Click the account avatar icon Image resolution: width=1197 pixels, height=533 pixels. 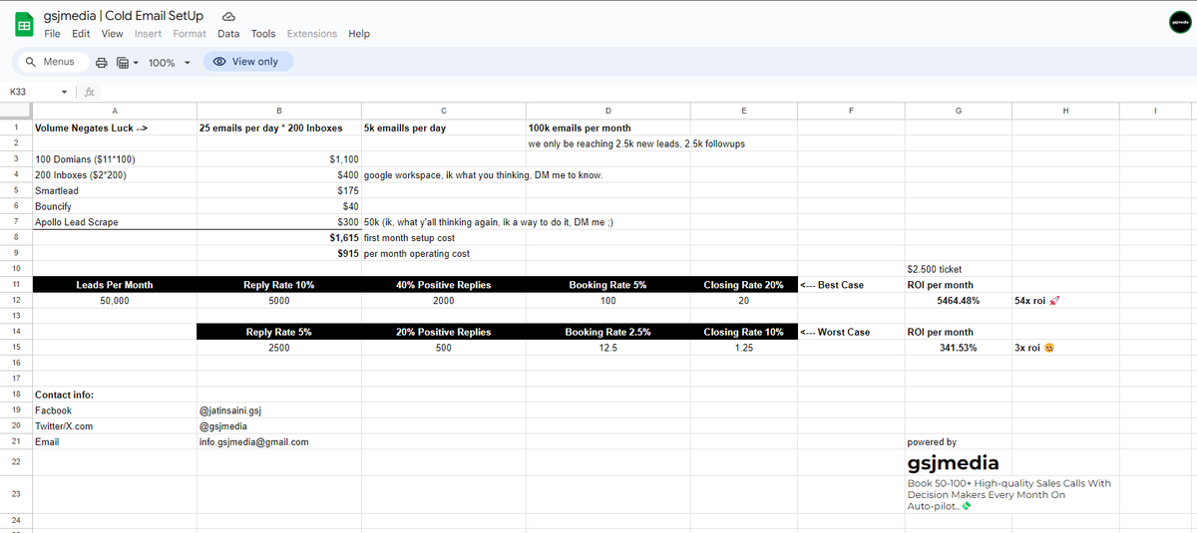tap(1180, 24)
